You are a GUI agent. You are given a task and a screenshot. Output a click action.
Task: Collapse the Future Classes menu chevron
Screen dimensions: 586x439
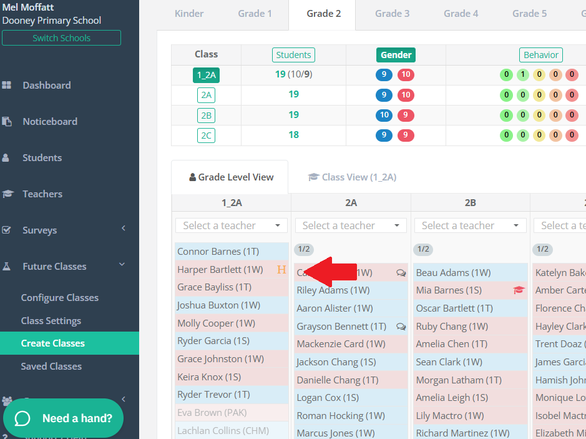click(x=122, y=265)
